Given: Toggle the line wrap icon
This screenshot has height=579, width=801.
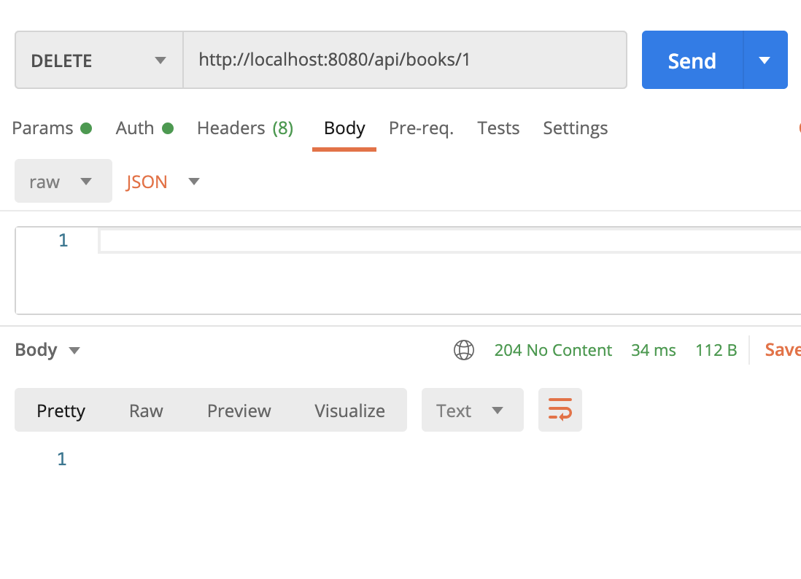Looking at the screenshot, I should [x=560, y=410].
